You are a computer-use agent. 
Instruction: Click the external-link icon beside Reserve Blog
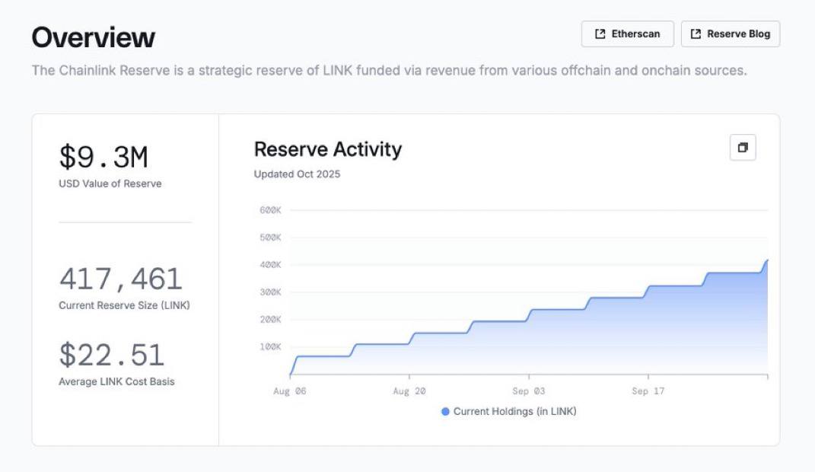696,34
